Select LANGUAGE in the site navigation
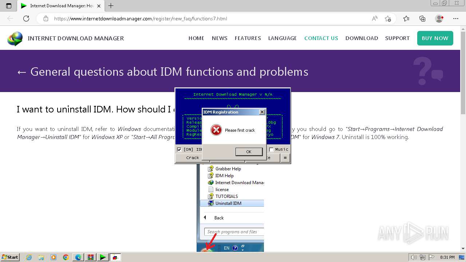Viewport: 466px width, 262px height. point(283,38)
